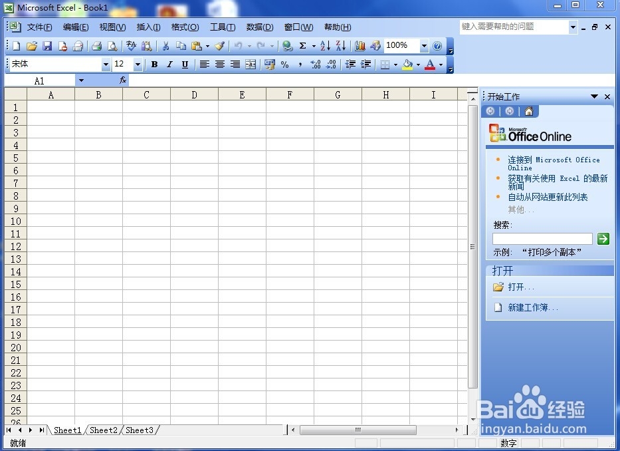620x451 pixels.
Task: Click the Open folder toolbar icon
Action: click(x=32, y=46)
